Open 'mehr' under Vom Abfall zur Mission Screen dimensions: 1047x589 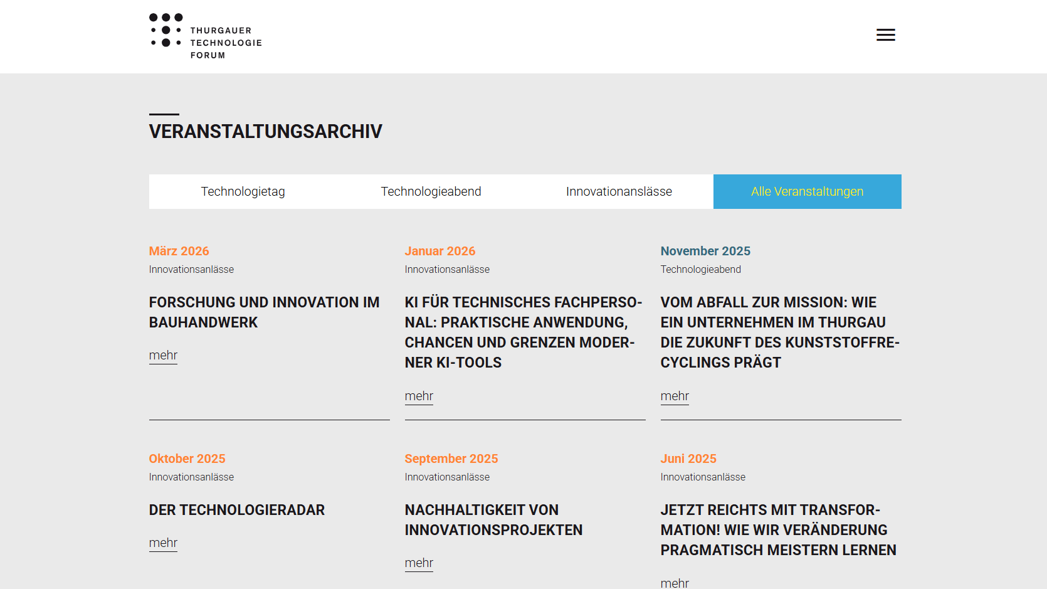pos(675,396)
